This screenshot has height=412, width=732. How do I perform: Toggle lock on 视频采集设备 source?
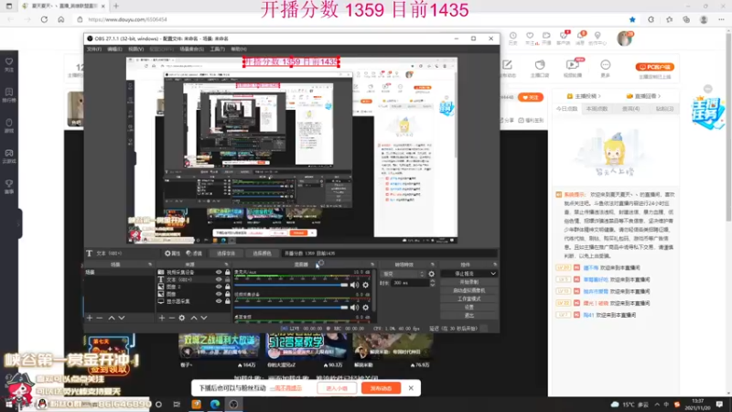click(227, 272)
